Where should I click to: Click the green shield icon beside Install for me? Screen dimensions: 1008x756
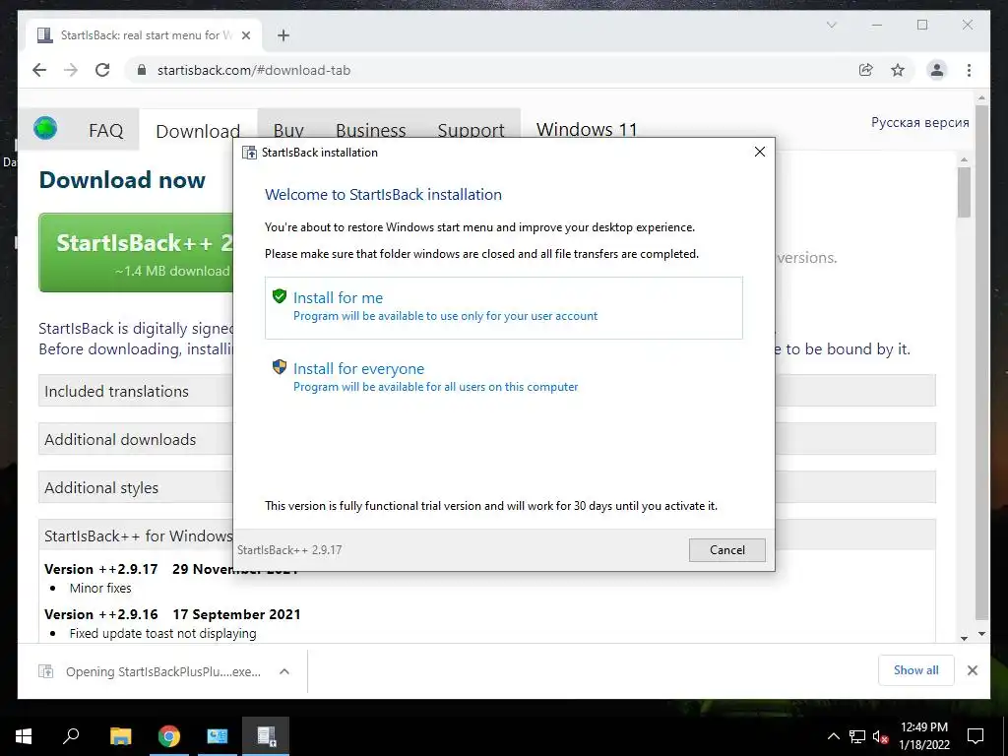(x=279, y=296)
